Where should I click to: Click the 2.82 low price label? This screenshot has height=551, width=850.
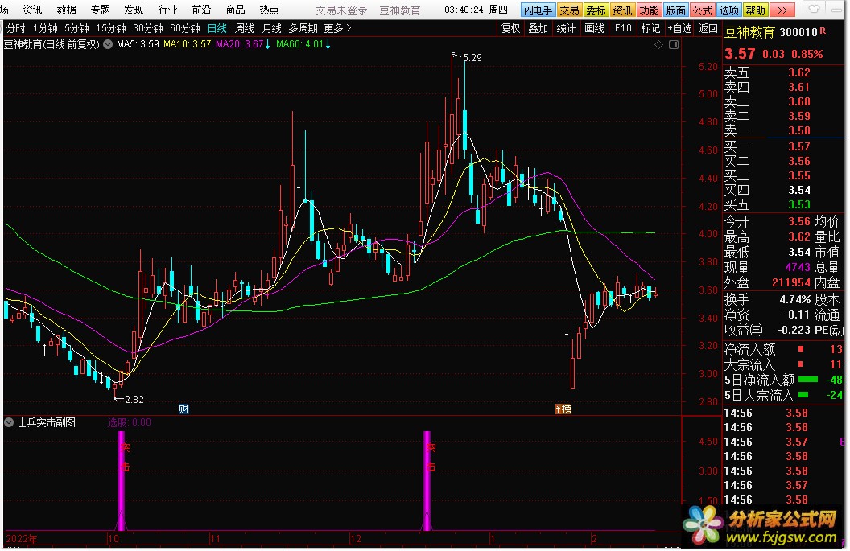pyautogui.click(x=134, y=399)
